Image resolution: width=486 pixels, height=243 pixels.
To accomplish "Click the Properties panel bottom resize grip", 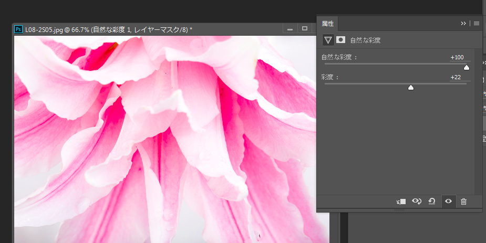I will pos(399,210).
